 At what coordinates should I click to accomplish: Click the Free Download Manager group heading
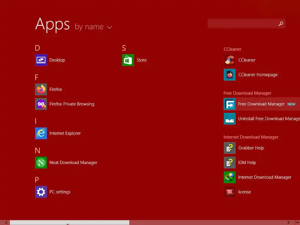tap(247, 93)
